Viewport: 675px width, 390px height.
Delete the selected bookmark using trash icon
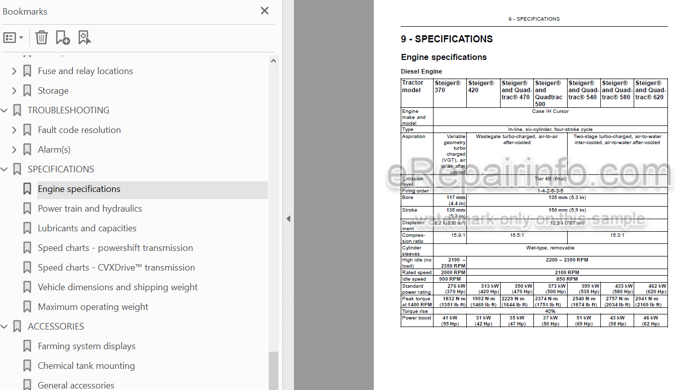tap(41, 37)
